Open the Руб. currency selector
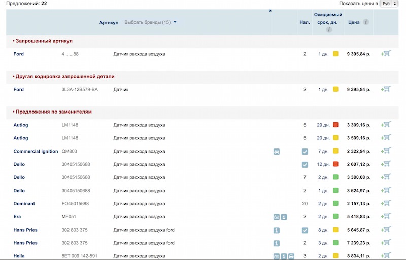The width and height of the screenshot is (406, 260). tap(389, 4)
